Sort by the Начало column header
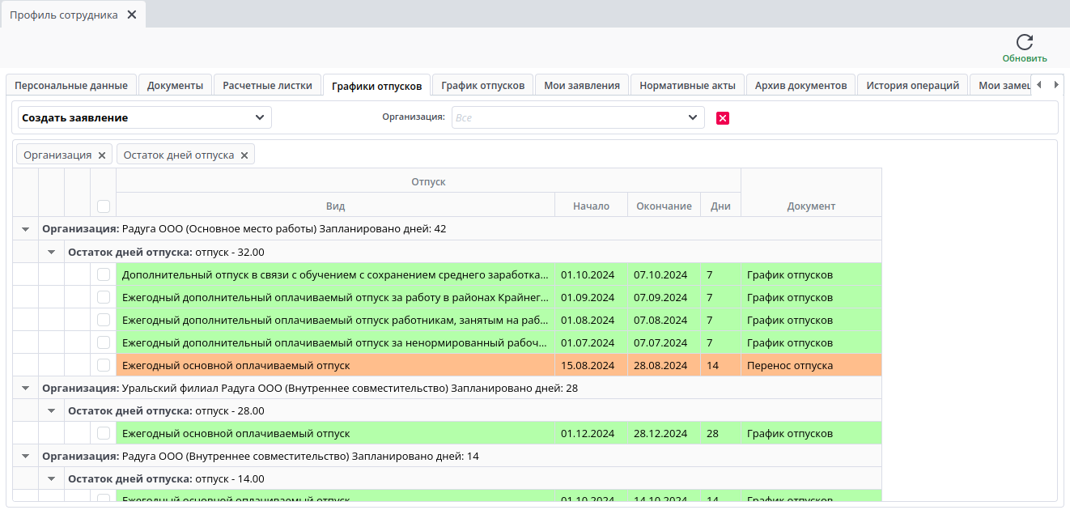 point(591,206)
